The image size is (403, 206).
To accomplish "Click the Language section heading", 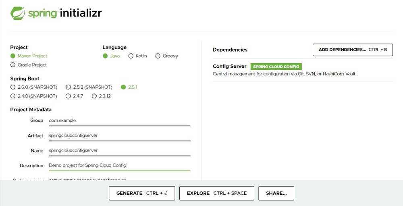I will 114,48.
